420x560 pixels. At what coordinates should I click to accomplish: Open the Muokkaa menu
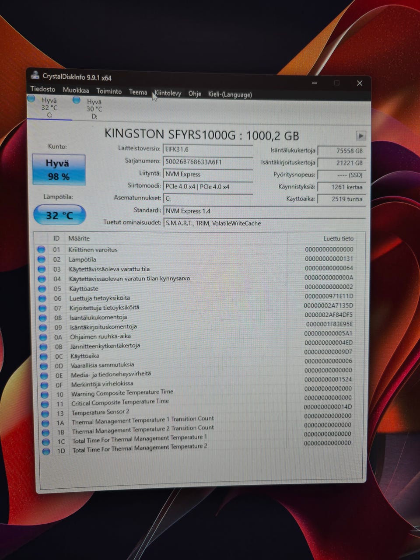76,90
